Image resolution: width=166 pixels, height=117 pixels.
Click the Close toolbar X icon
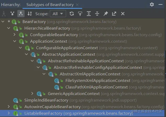pyautogui.click(x=123, y=14)
